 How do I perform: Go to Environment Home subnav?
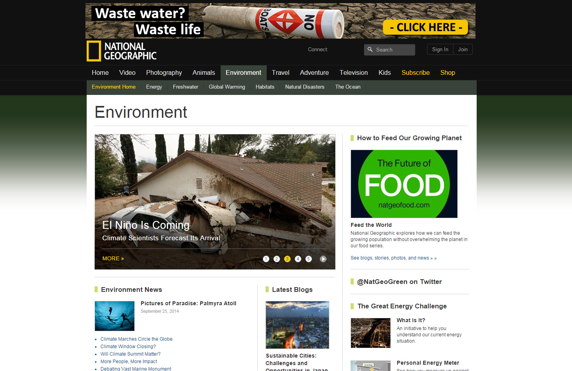click(x=113, y=87)
